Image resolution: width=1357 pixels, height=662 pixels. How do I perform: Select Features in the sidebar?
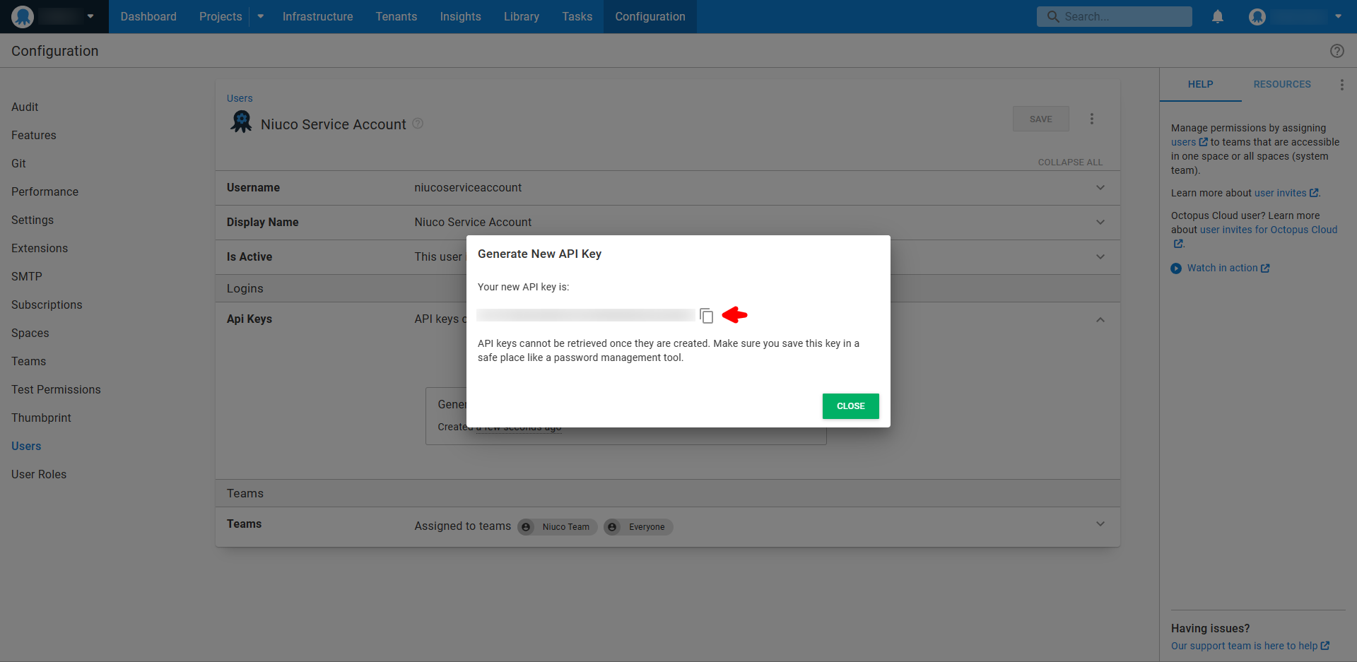pyautogui.click(x=34, y=135)
